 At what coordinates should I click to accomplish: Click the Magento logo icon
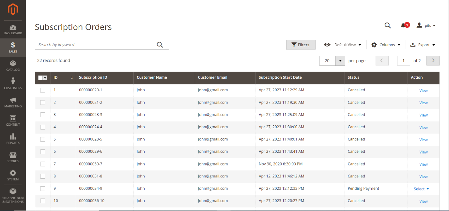click(13, 9)
